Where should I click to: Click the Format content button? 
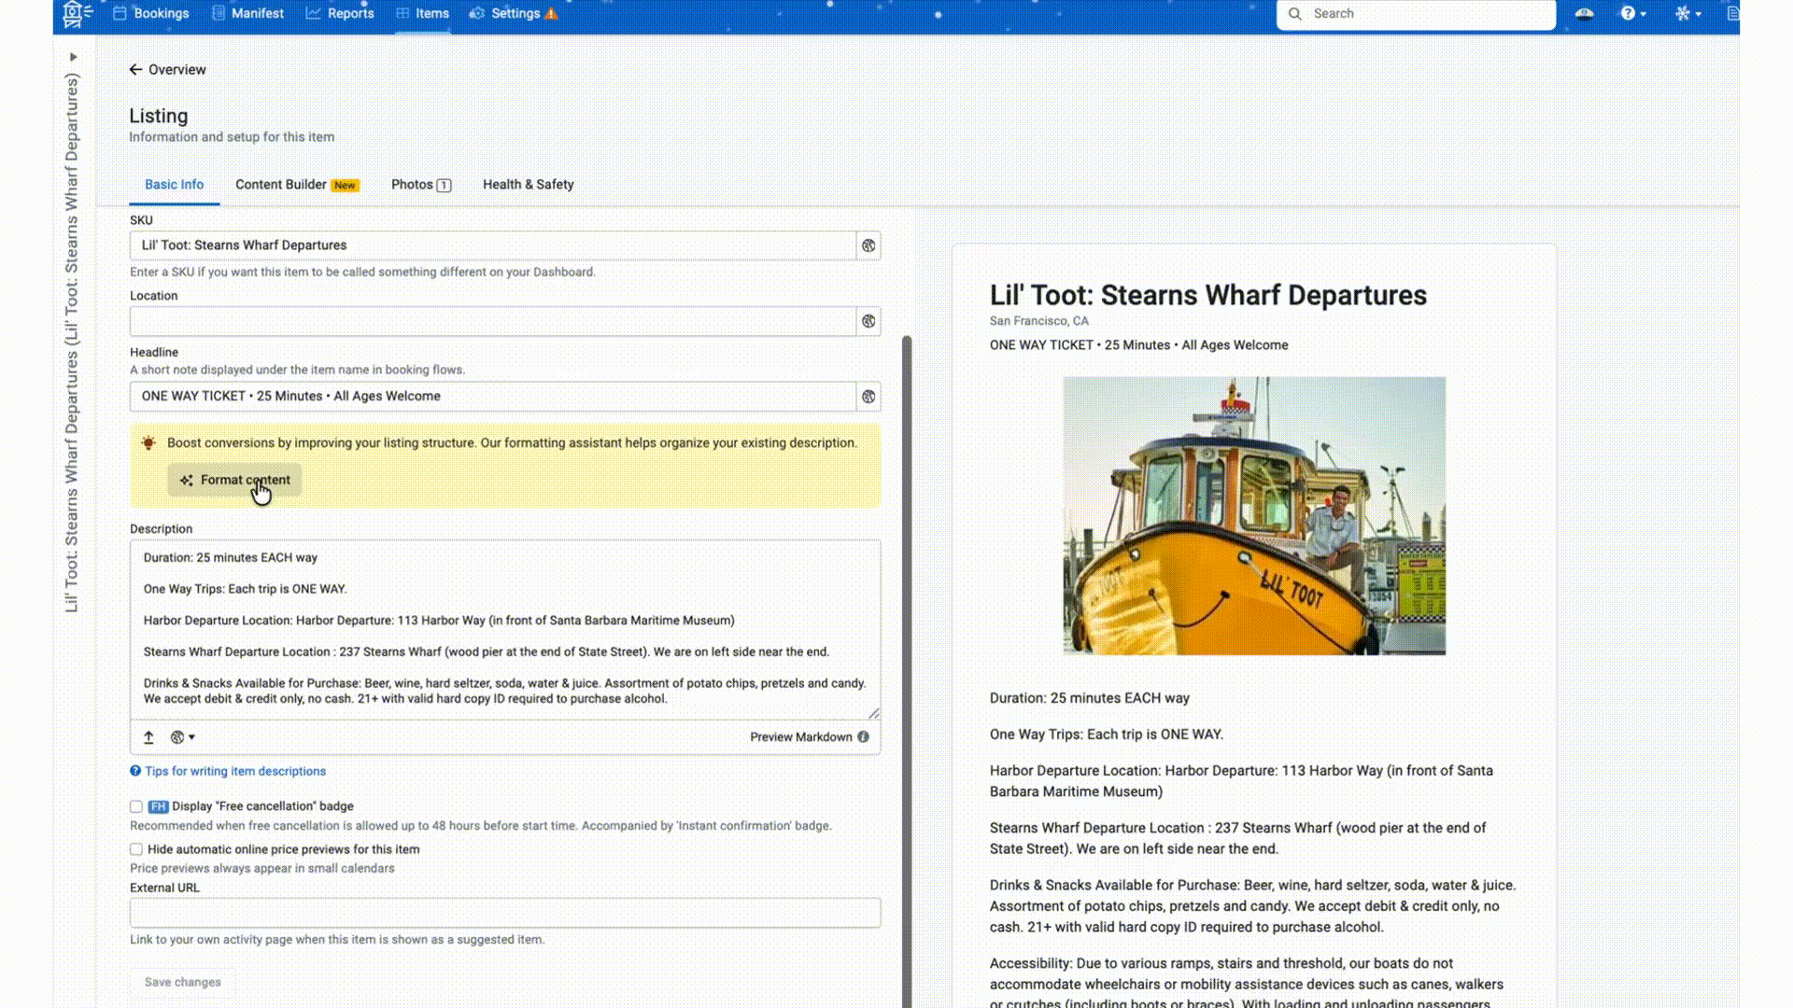[234, 480]
